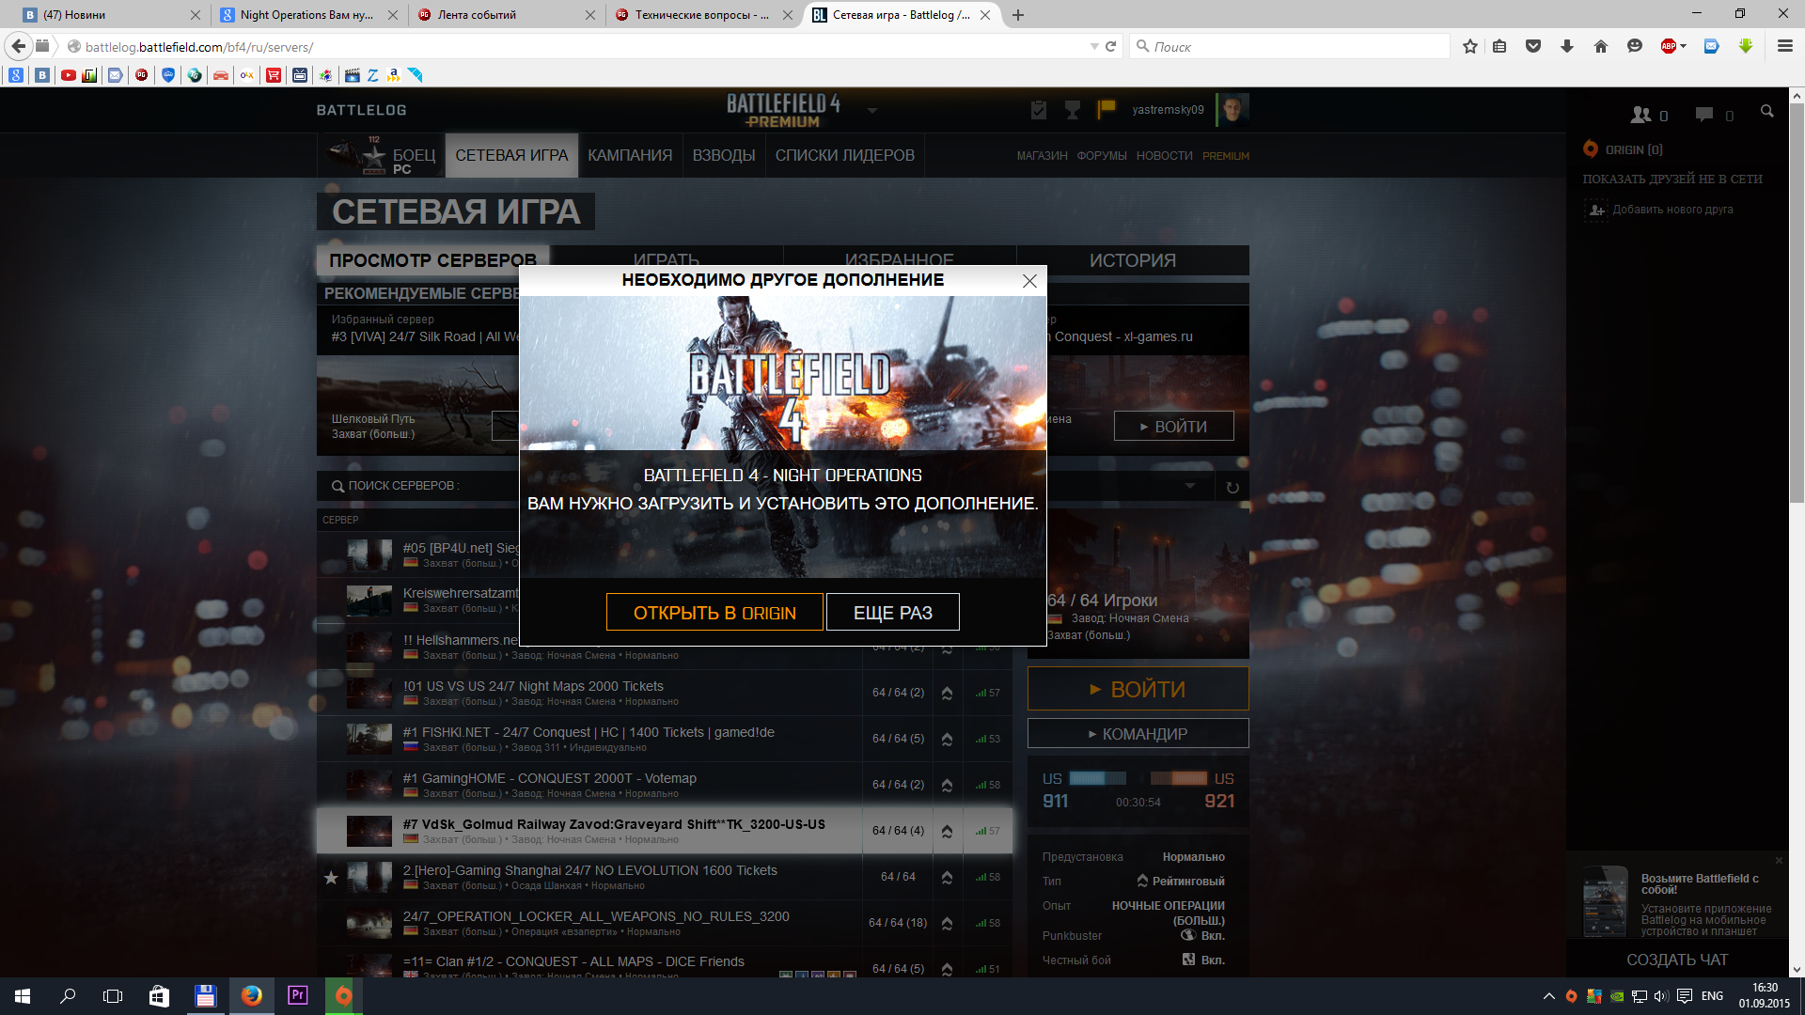Open the missions clipboard icon in Battlelog header
This screenshot has height=1015, width=1805.
click(1038, 110)
